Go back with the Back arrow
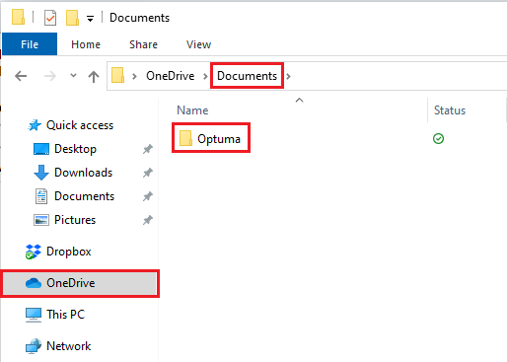 coord(21,76)
